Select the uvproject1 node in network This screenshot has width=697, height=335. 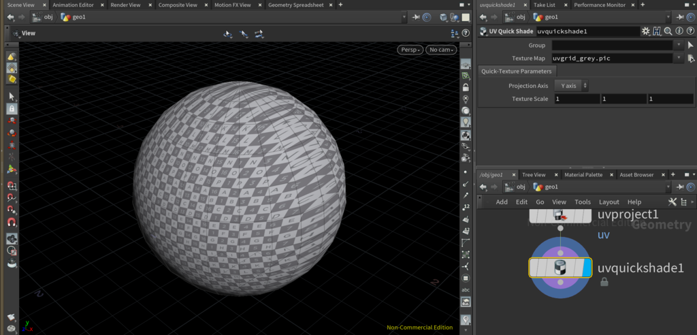560,215
